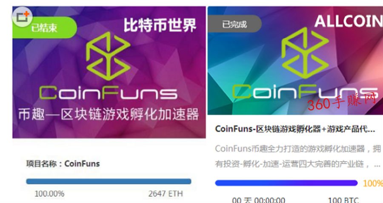This screenshot has width=383, height=203.
Task: Click the gray 已完成 status badge
Action: click(235, 24)
